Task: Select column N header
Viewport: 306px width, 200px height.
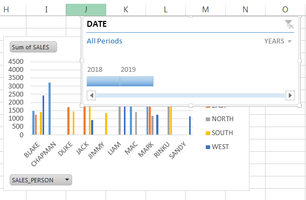Action: click(245, 10)
